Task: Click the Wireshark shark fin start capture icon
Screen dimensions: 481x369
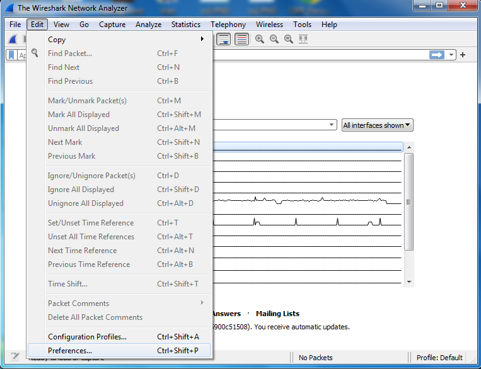Action: click(13, 39)
